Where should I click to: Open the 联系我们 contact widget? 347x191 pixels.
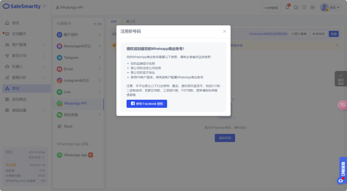(343, 169)
